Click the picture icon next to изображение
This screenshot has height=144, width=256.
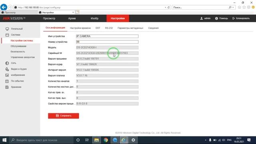[7, 75]
